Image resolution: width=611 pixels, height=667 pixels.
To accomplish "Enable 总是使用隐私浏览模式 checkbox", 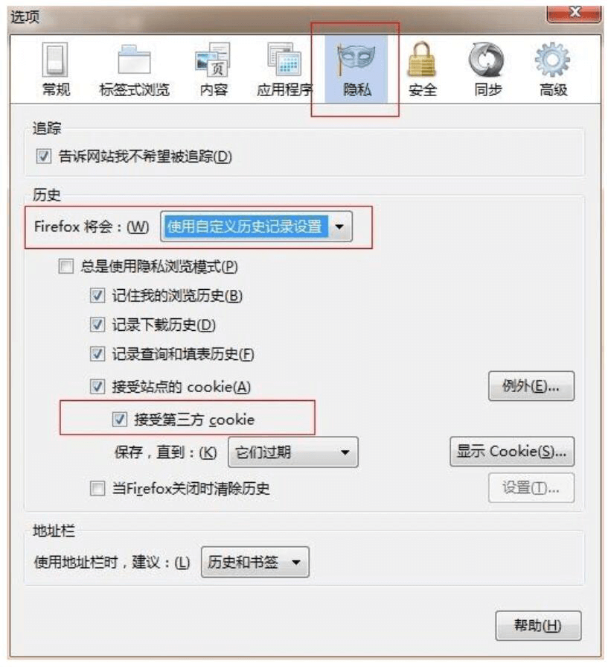I will [65, 266].
